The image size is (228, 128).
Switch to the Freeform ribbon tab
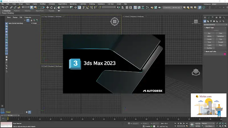coord(17,11)
